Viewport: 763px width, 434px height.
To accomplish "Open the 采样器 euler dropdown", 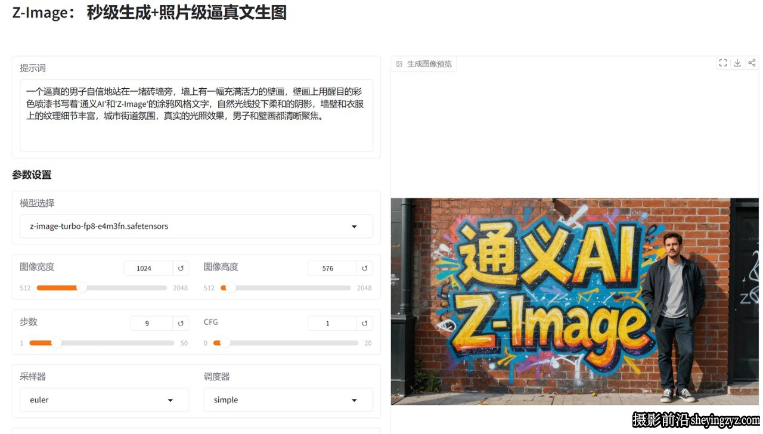I will [104, 400].
